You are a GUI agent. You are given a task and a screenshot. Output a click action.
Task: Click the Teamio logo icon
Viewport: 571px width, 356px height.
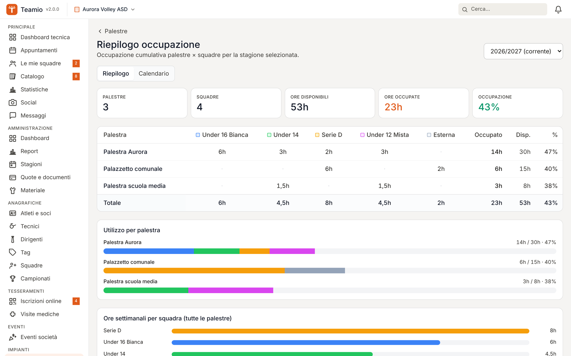pyautogui.click(x=12, y=9)
